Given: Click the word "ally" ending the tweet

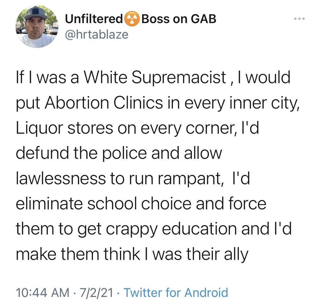Looking at the screenshot, I should (236, 254).
